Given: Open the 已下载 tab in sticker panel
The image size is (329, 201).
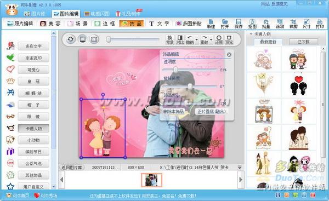Looking at the screenshot, I should point(303,42).
